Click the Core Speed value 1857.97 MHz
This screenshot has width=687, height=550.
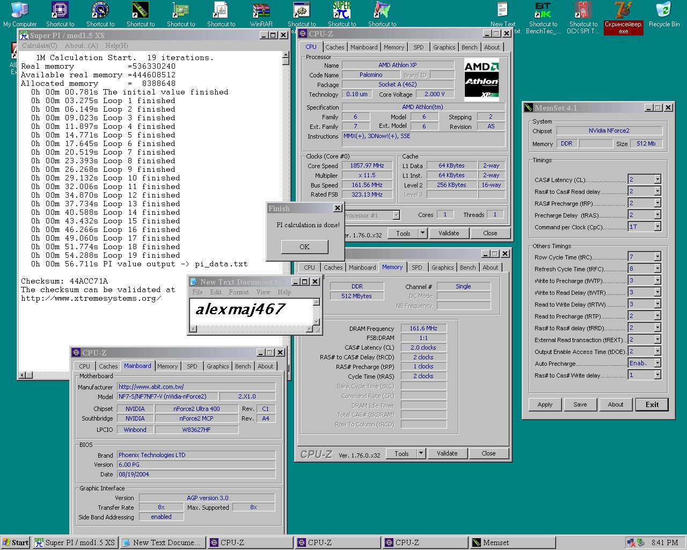368,165
